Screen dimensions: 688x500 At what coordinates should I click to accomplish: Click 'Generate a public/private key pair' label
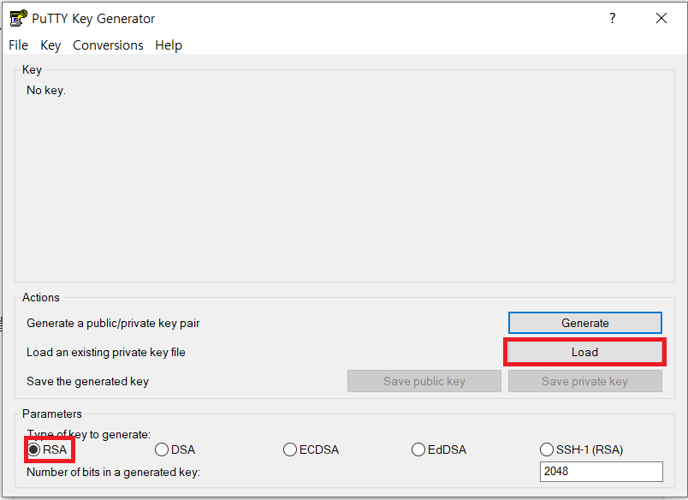[113, 324]
